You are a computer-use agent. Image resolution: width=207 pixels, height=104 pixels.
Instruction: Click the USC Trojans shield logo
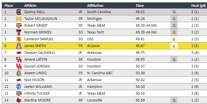pyautogui.click(x=19, y=39)
